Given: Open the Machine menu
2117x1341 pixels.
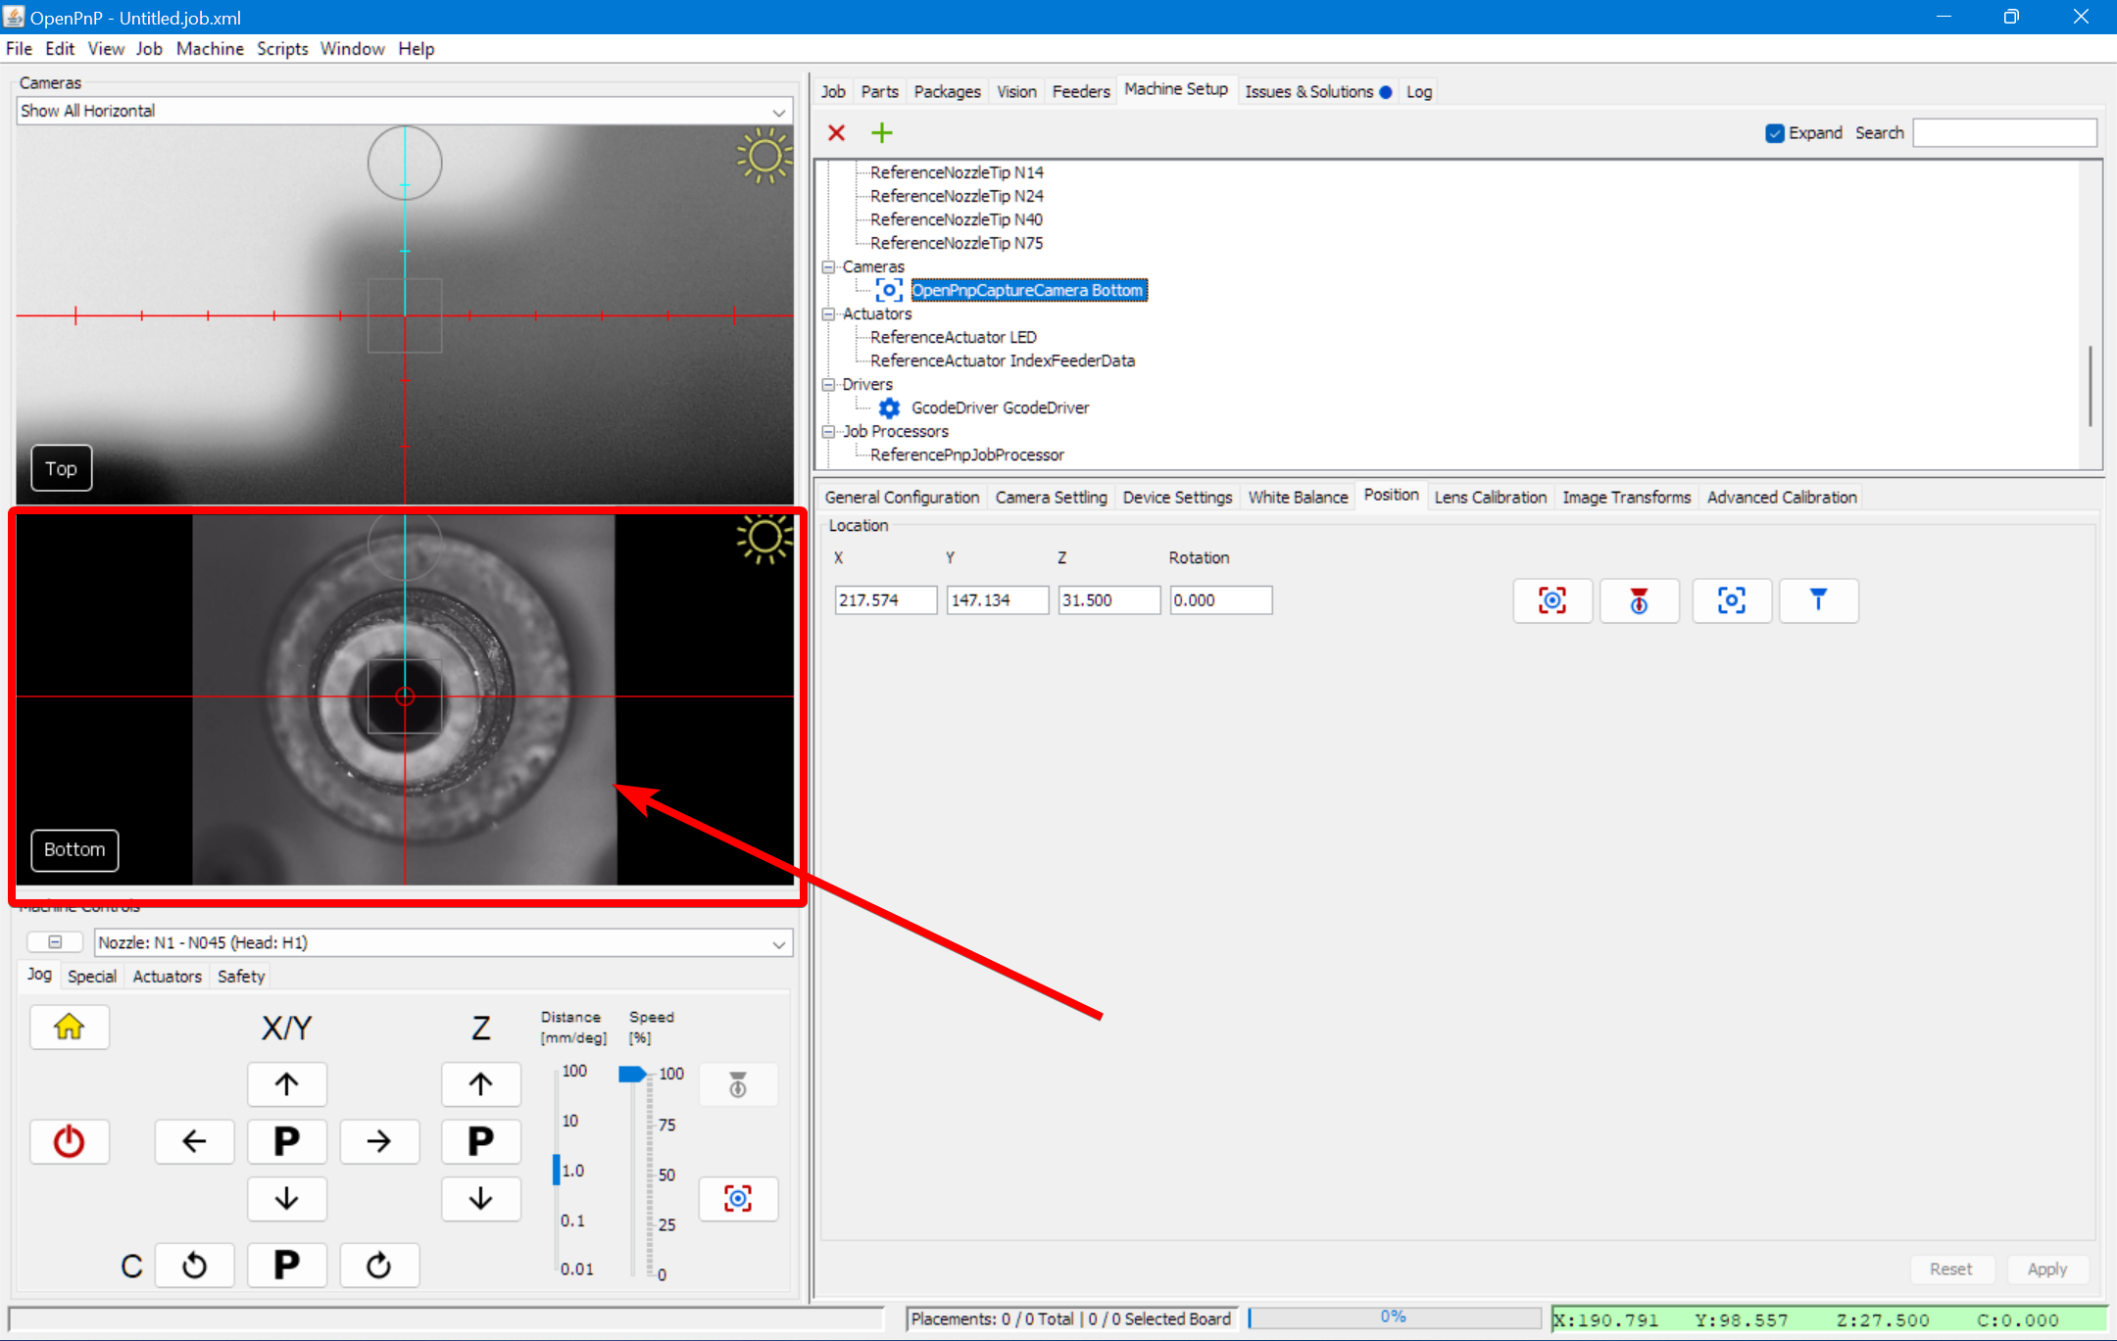Looking at the screenshot, I should click(210, 49).
